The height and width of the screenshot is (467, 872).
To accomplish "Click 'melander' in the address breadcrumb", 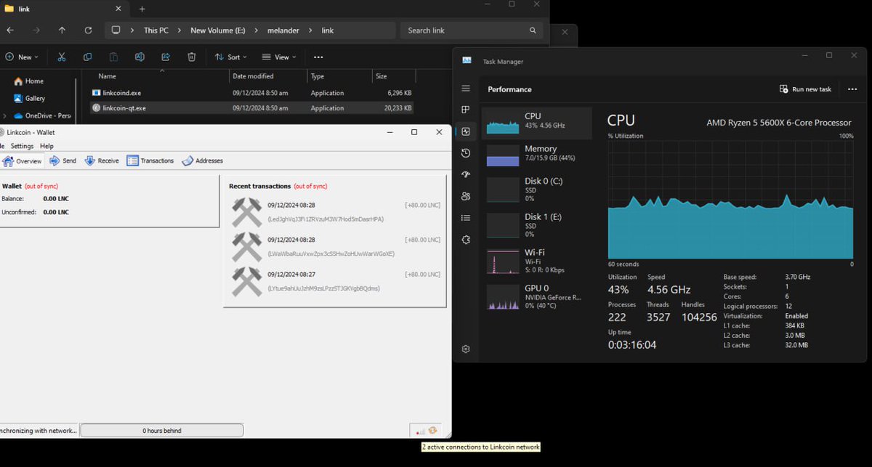I will (x=283, y=31).
